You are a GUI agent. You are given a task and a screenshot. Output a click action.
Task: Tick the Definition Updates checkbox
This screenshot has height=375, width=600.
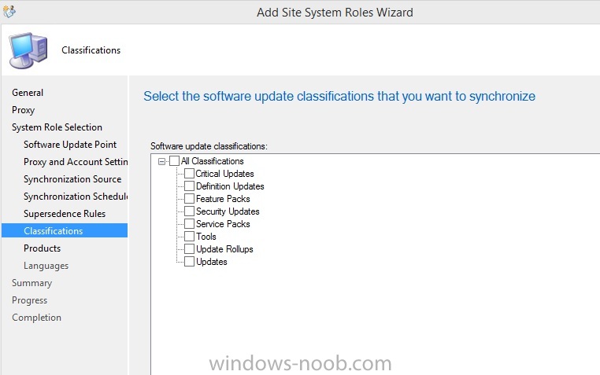point(189,186)
